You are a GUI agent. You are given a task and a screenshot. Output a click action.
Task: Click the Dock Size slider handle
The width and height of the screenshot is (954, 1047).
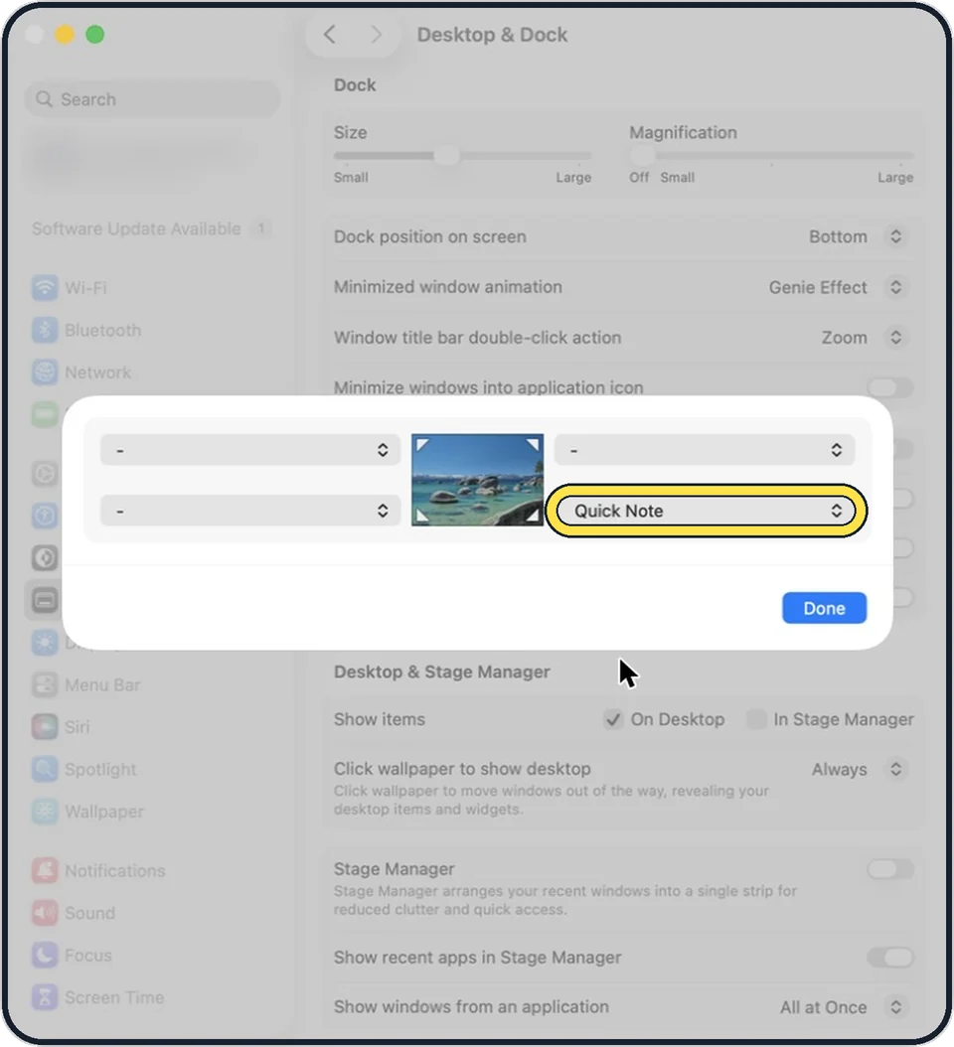(446, 156)
